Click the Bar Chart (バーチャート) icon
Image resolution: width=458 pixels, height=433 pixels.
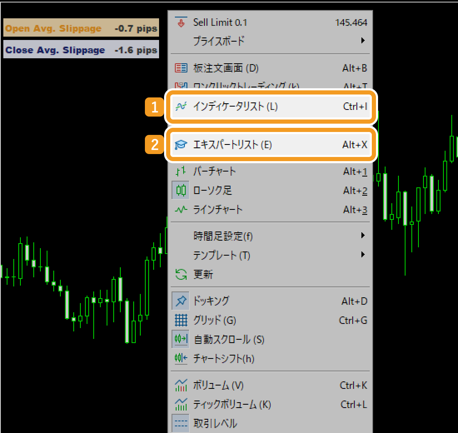(x=181, y=171)
